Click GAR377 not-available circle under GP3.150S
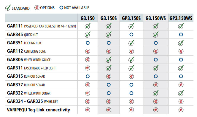This screenshot has height=117, width=197. coord(131,85)
